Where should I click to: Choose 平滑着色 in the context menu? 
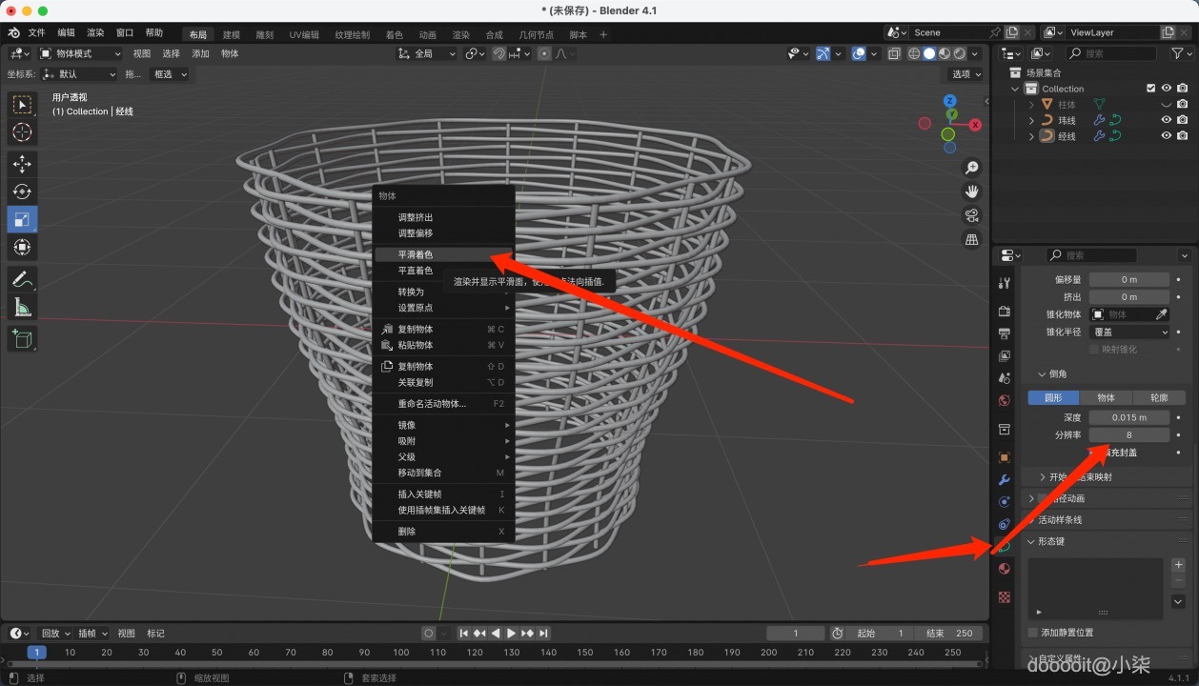pos(416,254)
